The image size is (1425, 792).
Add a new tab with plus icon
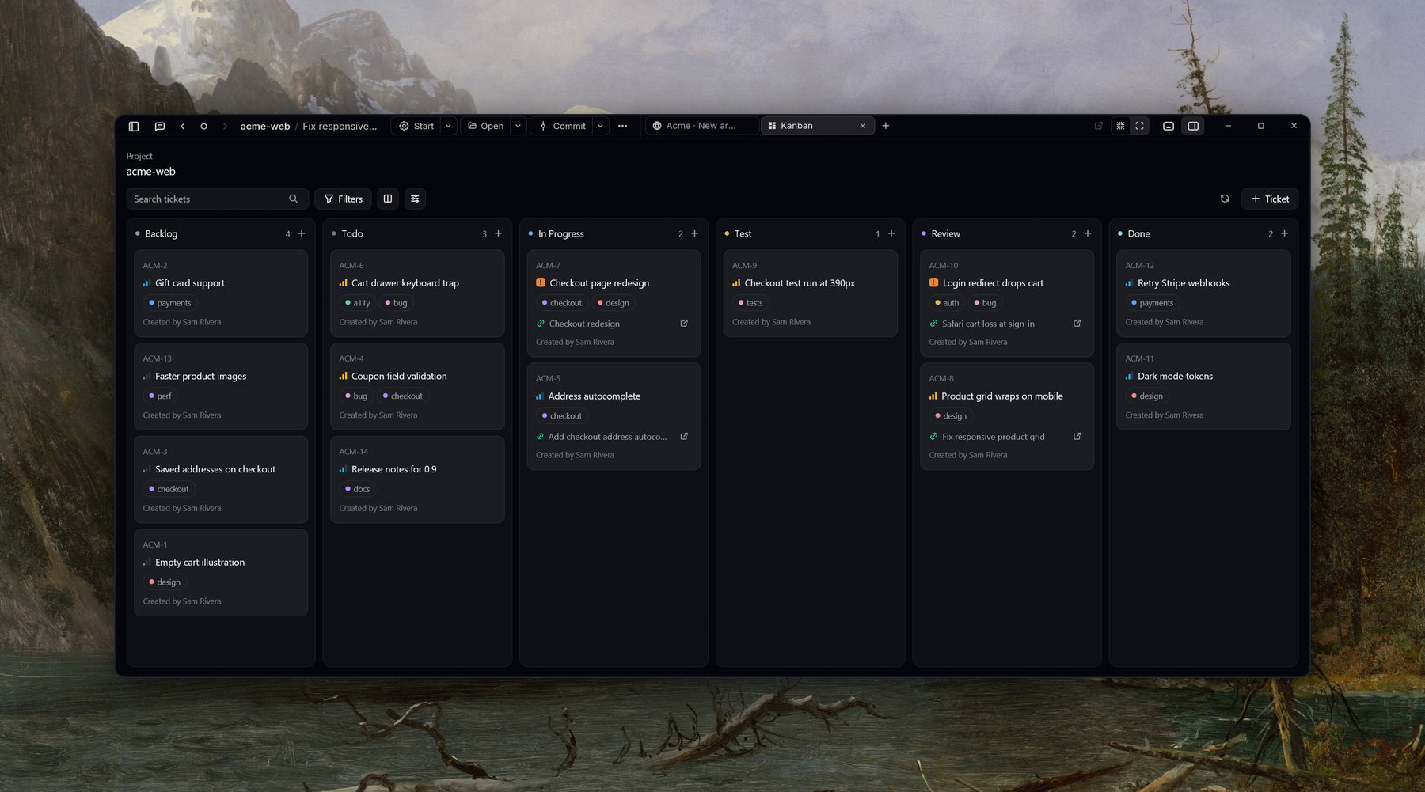point(886,126)
